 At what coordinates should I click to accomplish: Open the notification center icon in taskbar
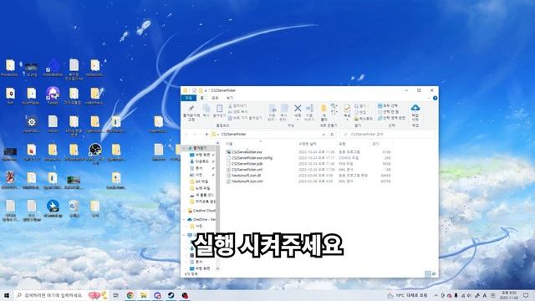coord(527,295)
